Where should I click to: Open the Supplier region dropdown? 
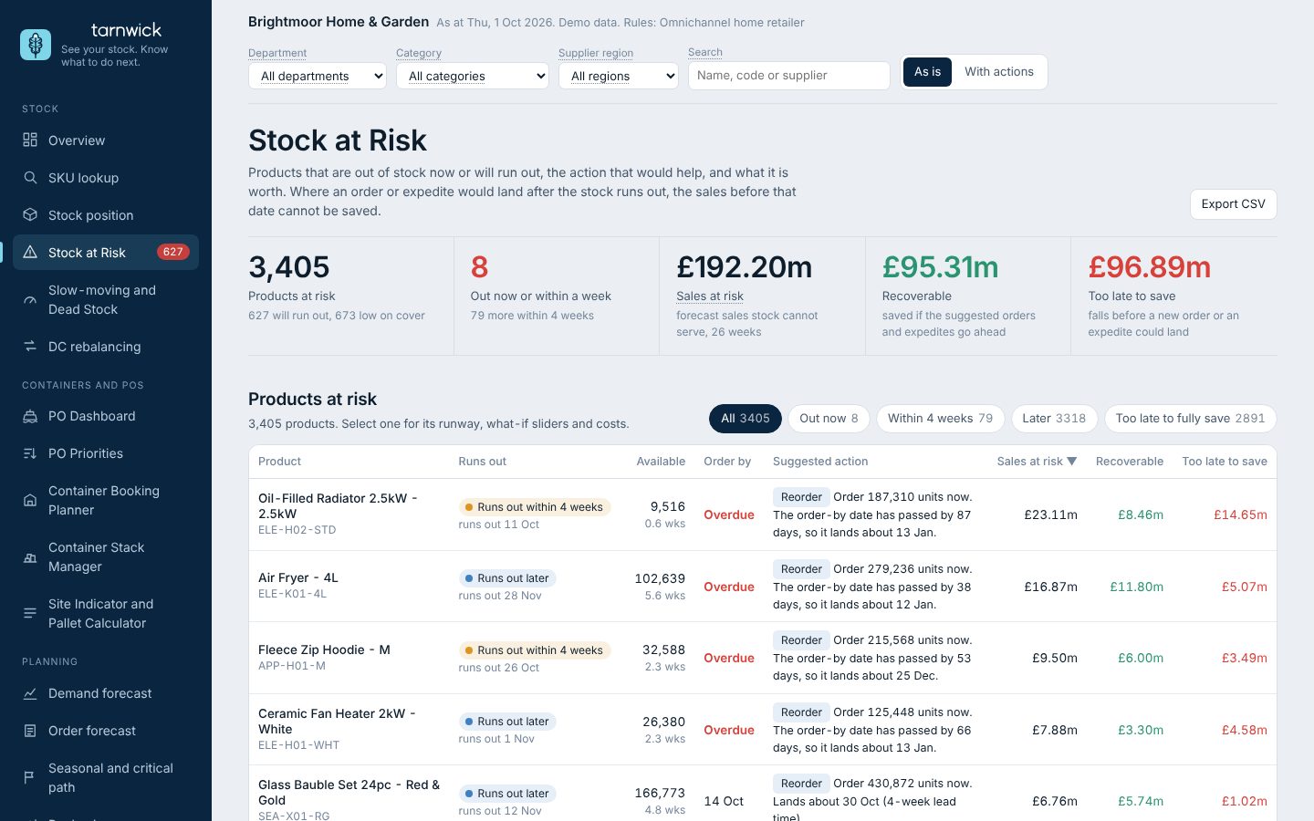point(619,76)
